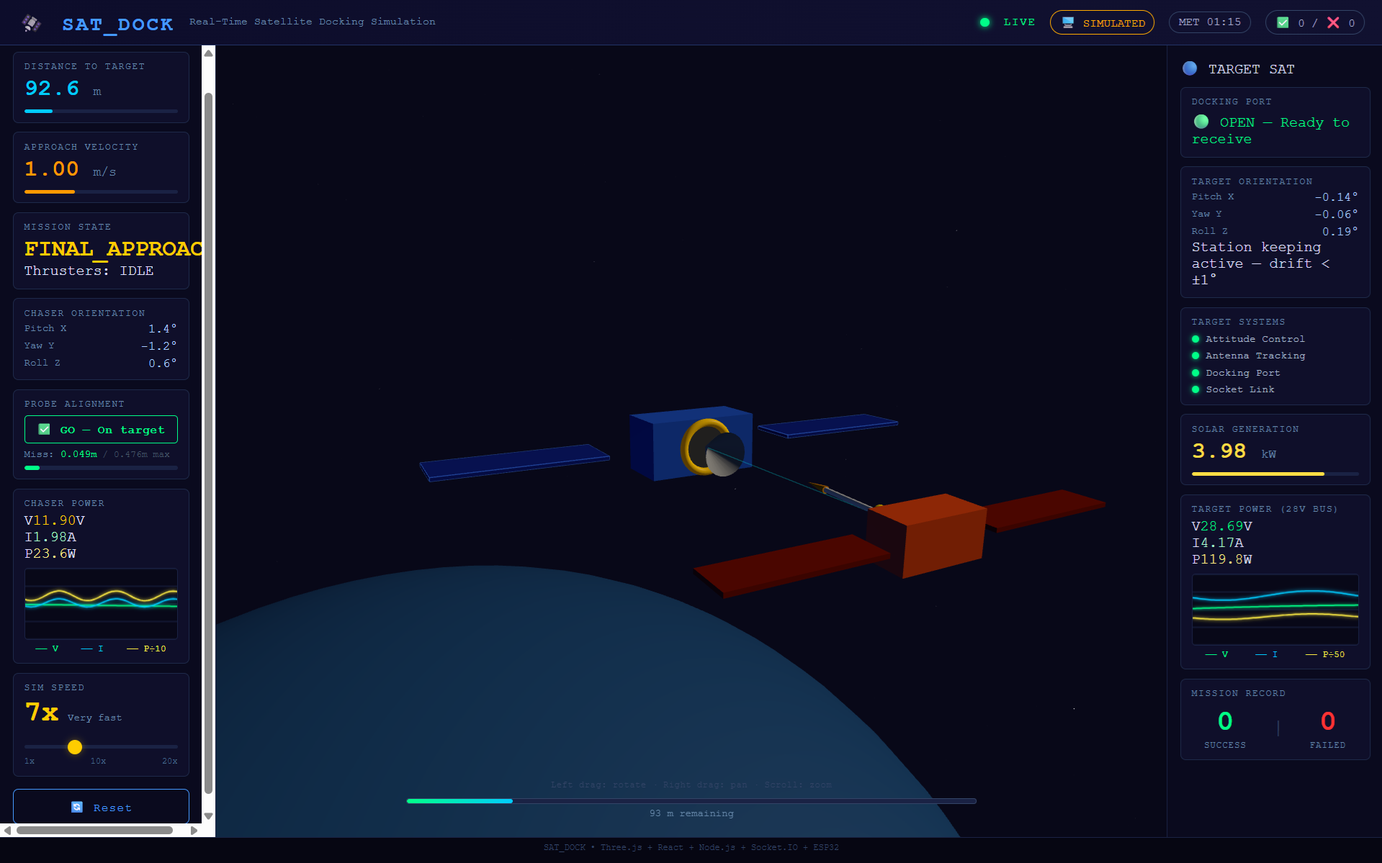Viewport: 1382px width, 863px height.
Task: Click the red X failure counter icon
Action: tap(1333, 22)
